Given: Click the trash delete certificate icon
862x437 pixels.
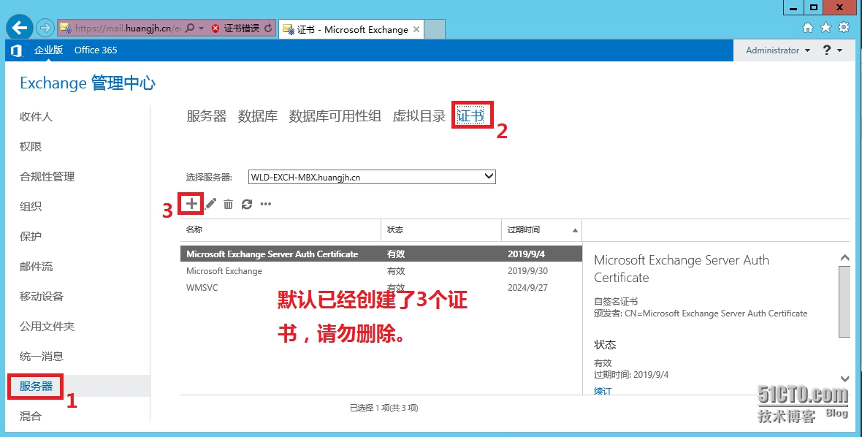Looking at the screenshot, I should coord(228,204).
